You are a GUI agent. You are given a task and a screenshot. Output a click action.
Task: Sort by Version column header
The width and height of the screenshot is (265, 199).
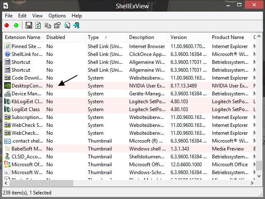pyautogui.click(x=189, y=37)
